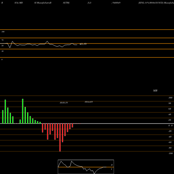Image resolution: width=174 pixels, height=174 pixels.
Task: Click the MR axis label -80
Action: click(170, 148)
